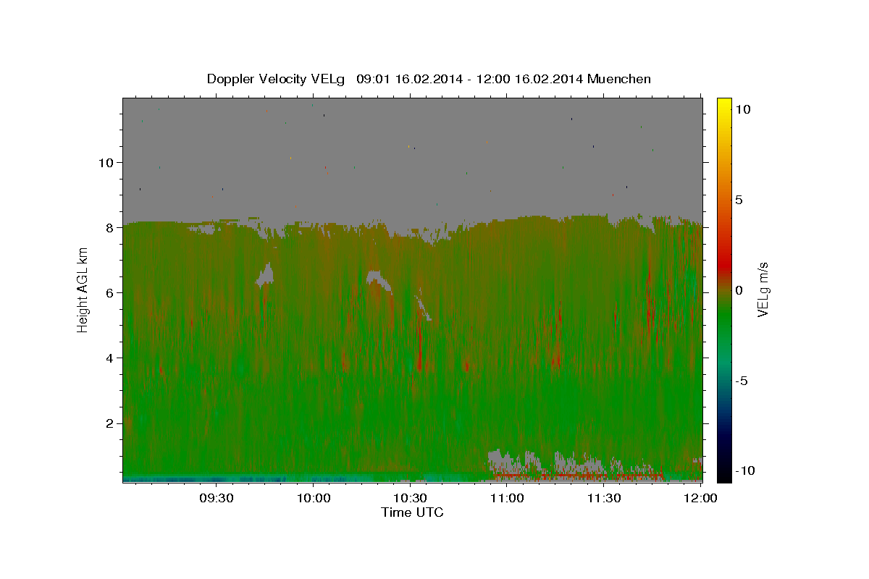Click the 10:00 time tick label

pyautogui.click(x=313, y=498)
